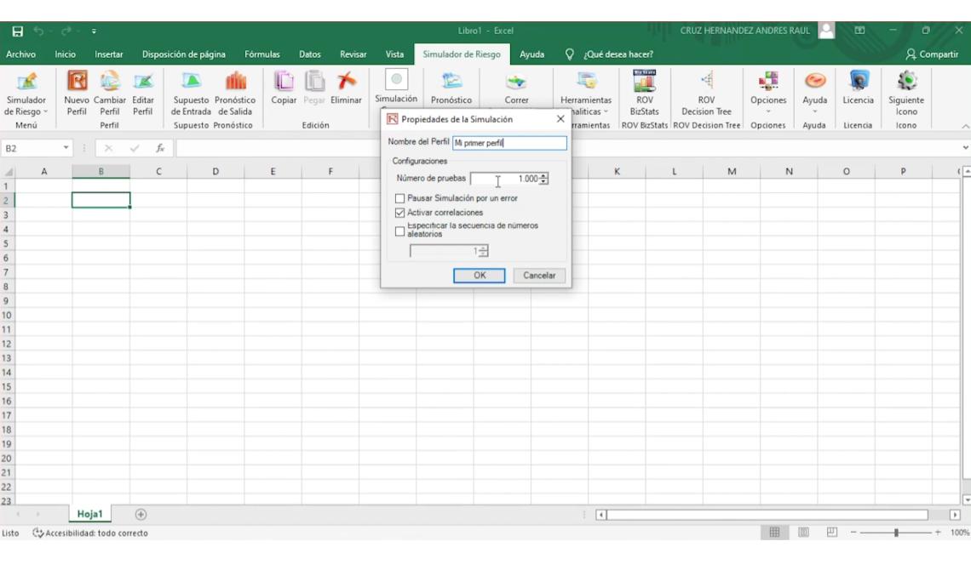Open the Archivo tab
971x570 pixels.
[x=20, y=54]
